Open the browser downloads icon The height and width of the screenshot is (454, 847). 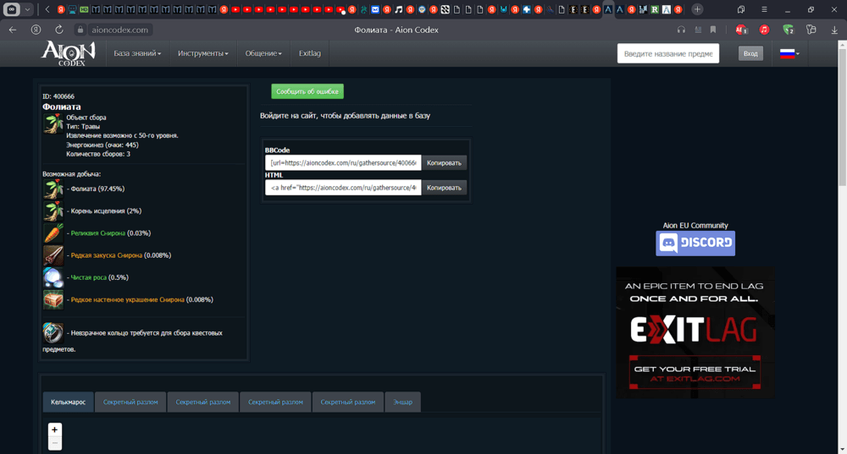tap(834, 30)
